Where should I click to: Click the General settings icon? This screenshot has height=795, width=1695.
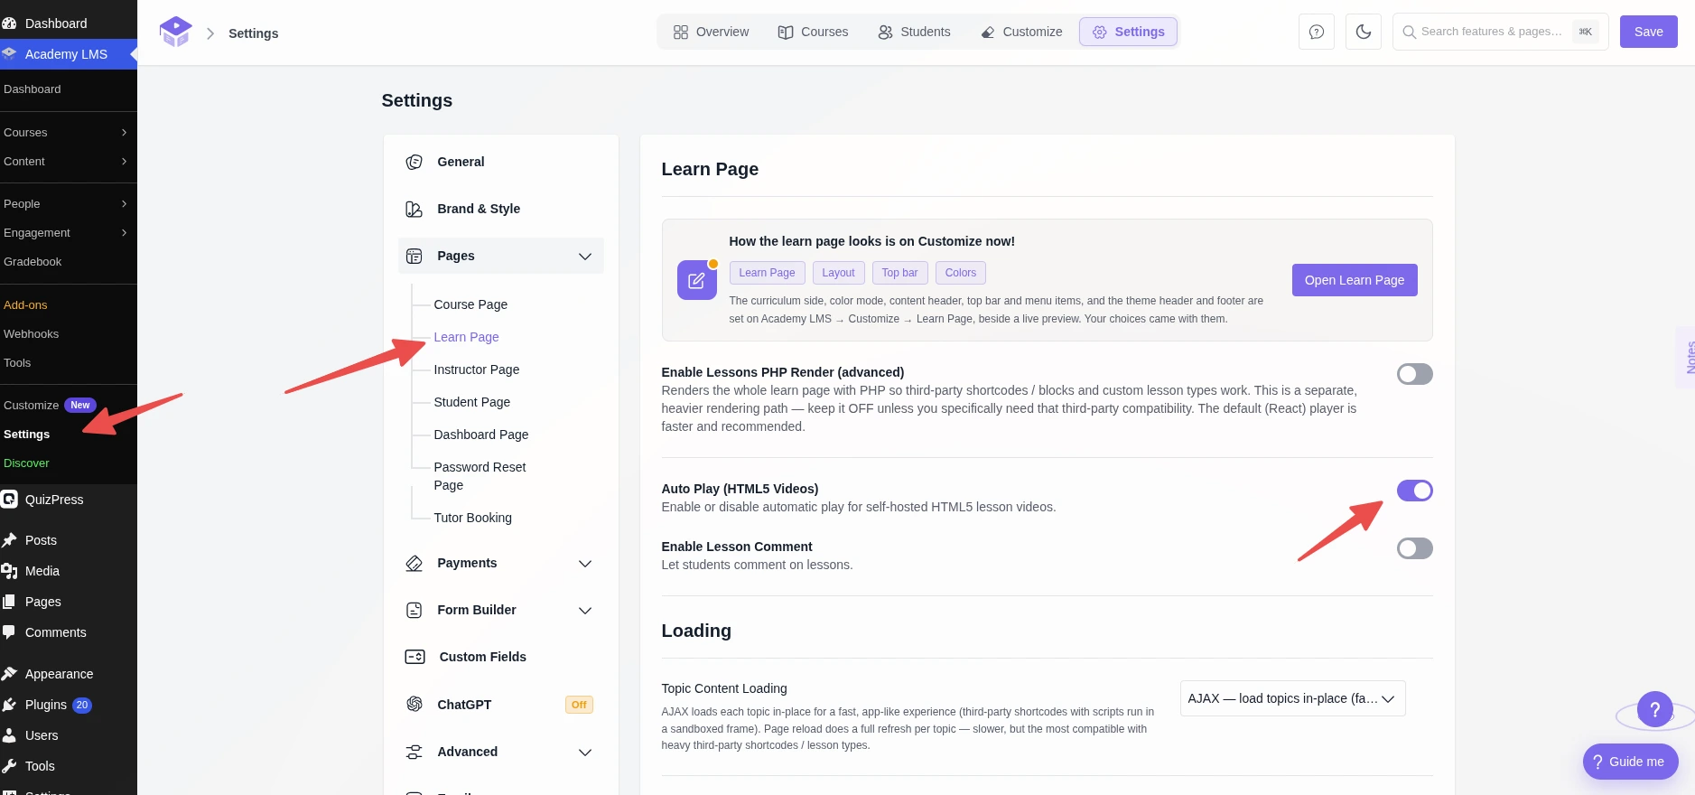[x=414, y=162]
